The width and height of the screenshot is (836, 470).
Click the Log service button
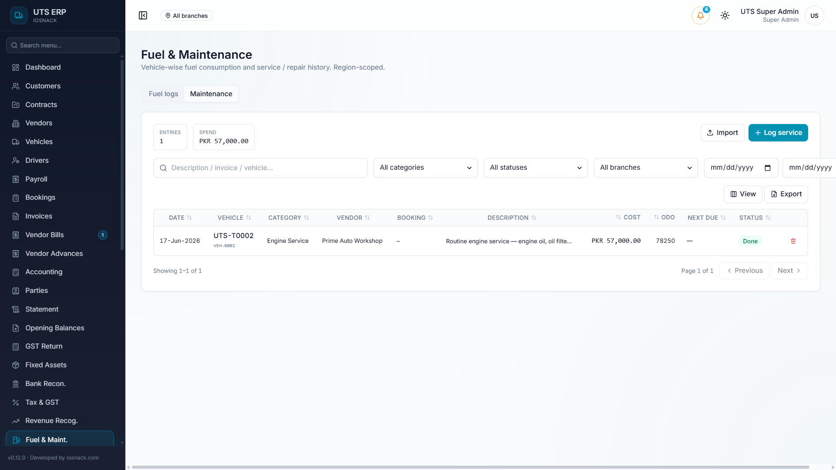pyautogui.click(x=778, y=133)
